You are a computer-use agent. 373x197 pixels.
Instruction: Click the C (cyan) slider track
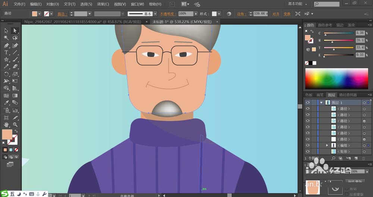tap(339, 33)
